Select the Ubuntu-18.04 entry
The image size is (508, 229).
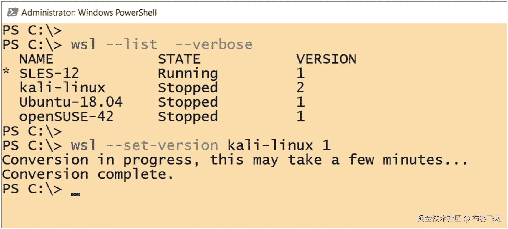tap(71, 102)
